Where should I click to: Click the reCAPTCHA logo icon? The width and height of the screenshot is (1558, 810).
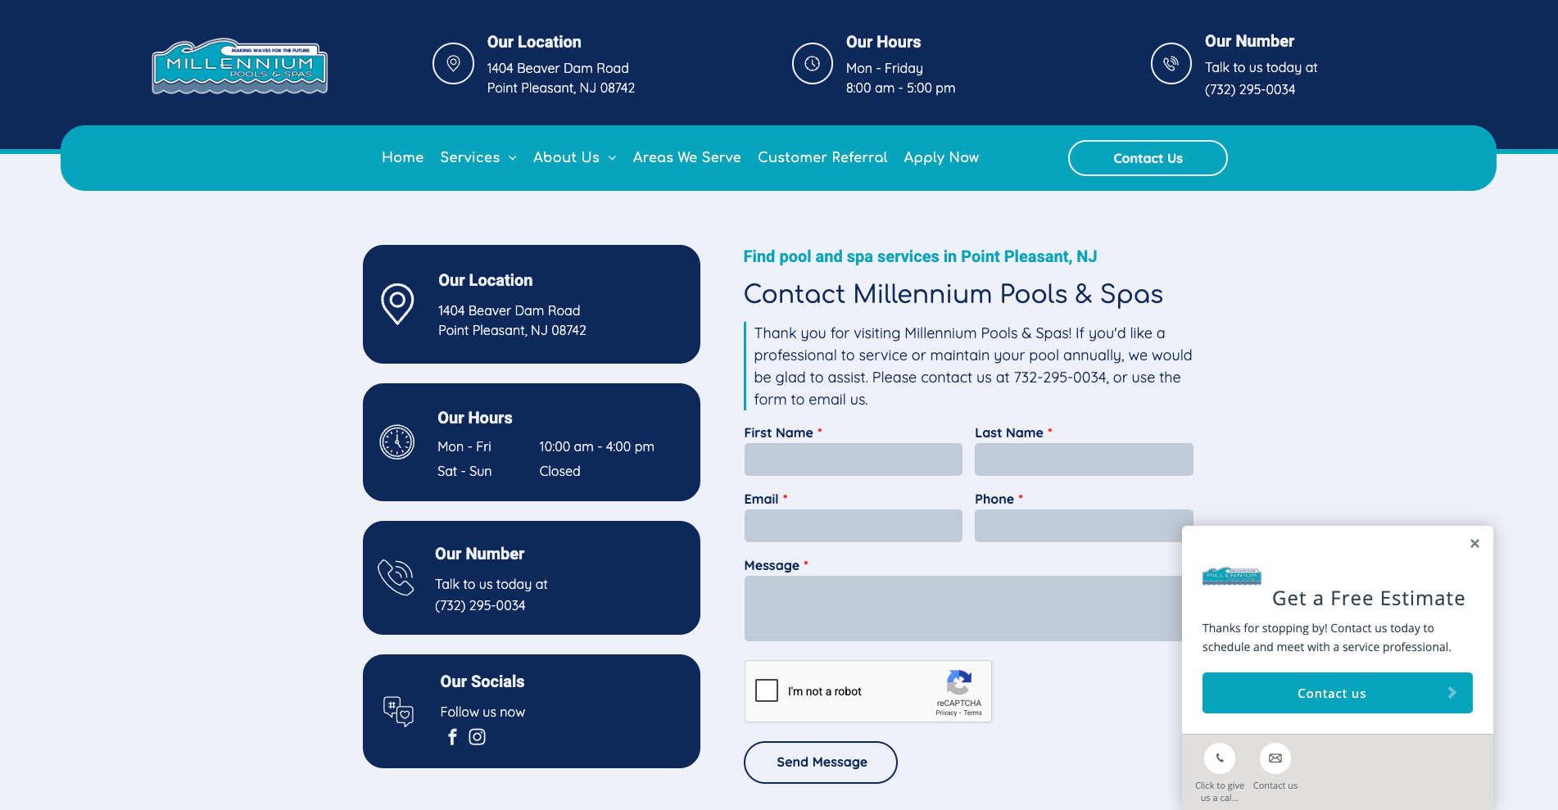coord(958,683)
